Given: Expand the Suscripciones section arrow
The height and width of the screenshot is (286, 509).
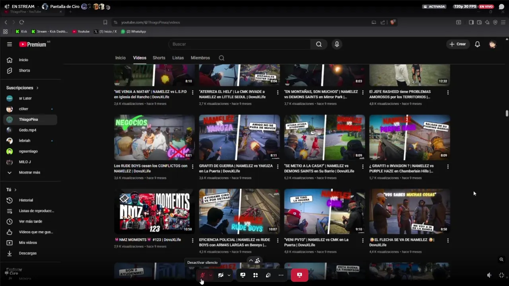Looking at the screenshot, I should (37, 88).
